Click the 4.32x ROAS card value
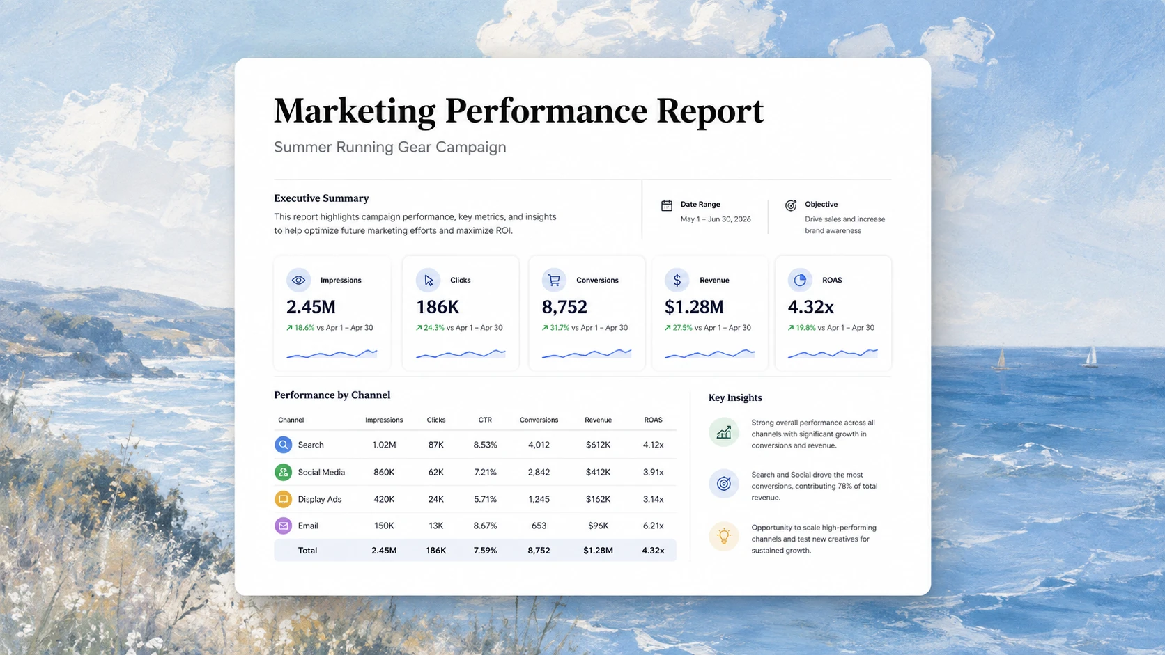Image resolution: width=1165 pixels, height=655 pixels. pos(810,307)
